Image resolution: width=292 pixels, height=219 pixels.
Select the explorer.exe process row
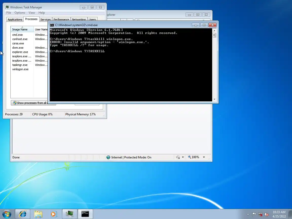(x=29, y=52)
